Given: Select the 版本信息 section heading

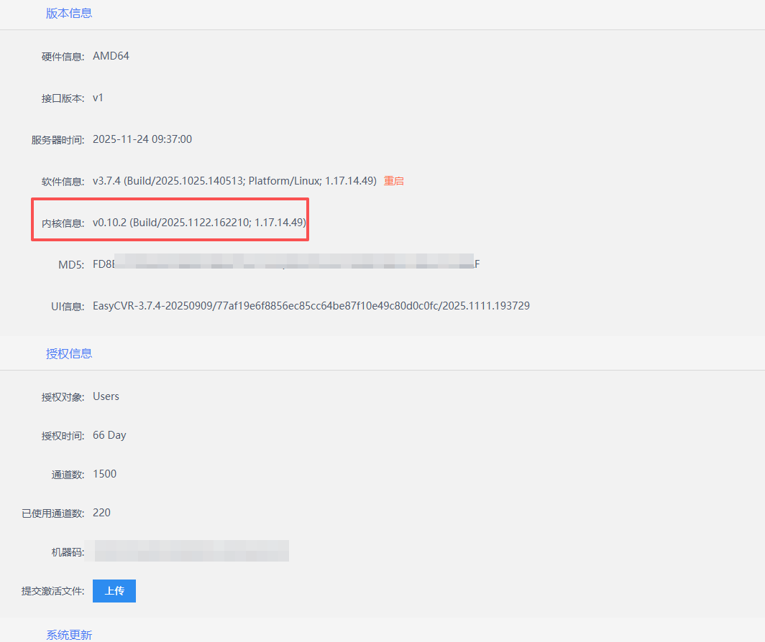Looking at the screenshot, I should (69, 13).
